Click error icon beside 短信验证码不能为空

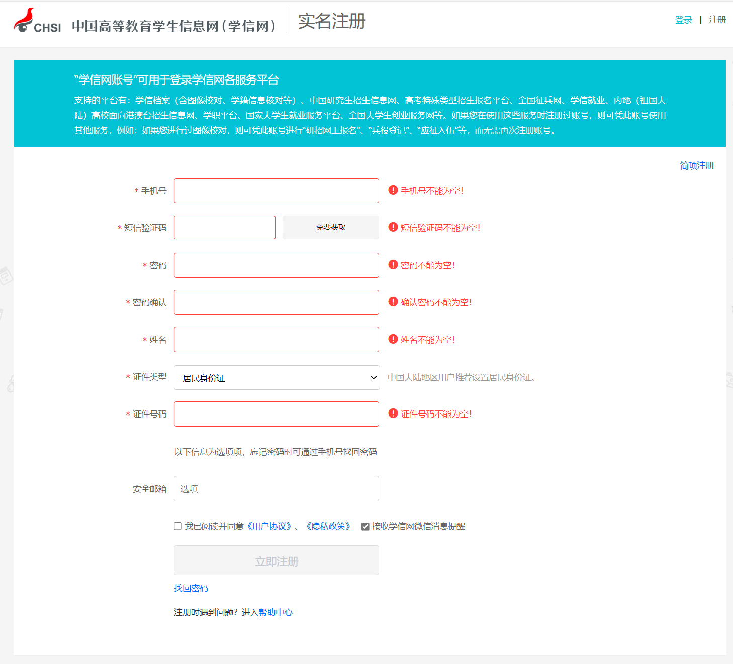(393, 227)
